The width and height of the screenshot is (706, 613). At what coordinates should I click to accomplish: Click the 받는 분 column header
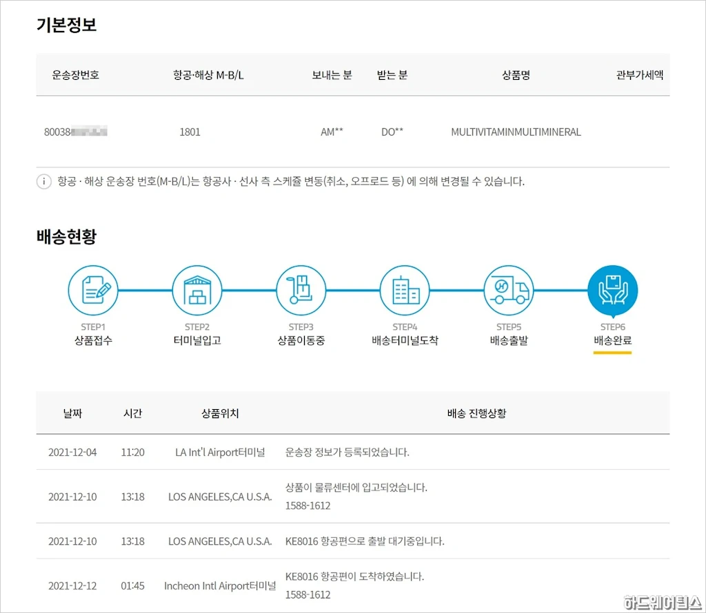click(x=392, y=75)
